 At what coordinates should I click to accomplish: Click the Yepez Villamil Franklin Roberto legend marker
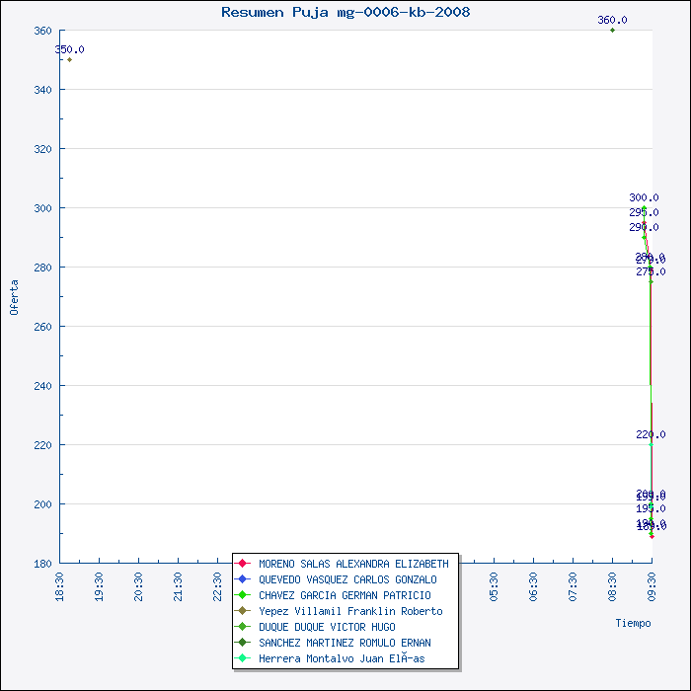tap(242, 611)
